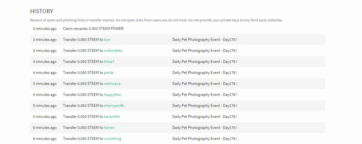Click the HISTORY heading
This screenshot has height=144, width=362.
pos(42,11)
